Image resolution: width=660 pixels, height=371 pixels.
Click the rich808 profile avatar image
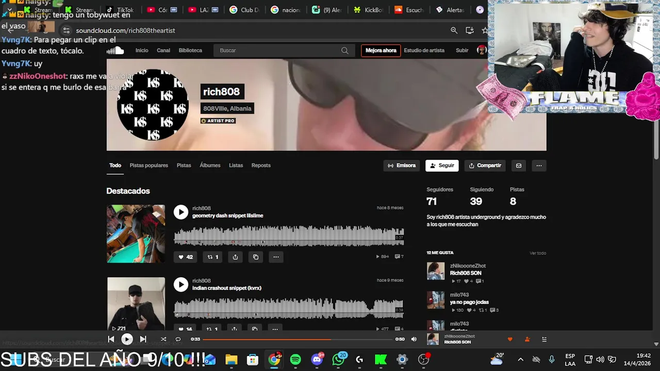pos(153,105)
